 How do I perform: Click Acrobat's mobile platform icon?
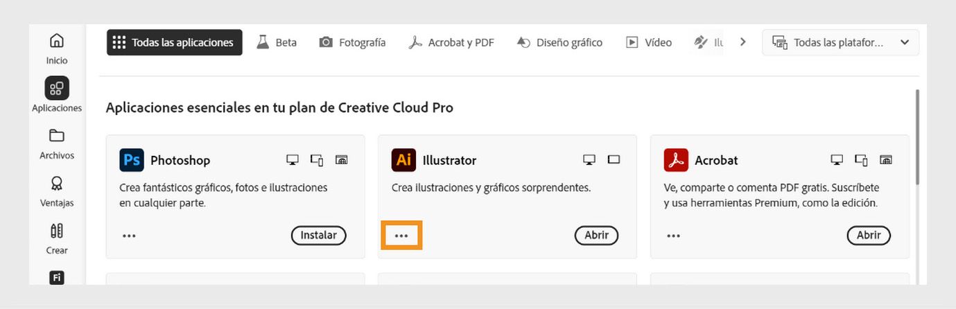pos(862,160)
